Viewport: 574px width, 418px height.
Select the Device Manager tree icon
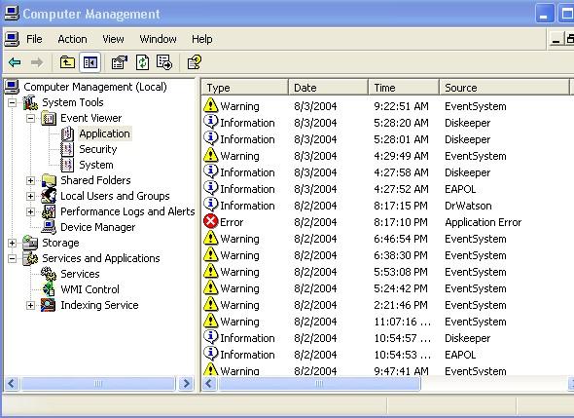click(49, 227)
